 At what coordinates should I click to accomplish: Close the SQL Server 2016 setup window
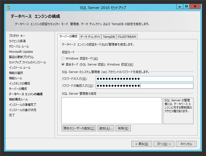click(195, 6)
